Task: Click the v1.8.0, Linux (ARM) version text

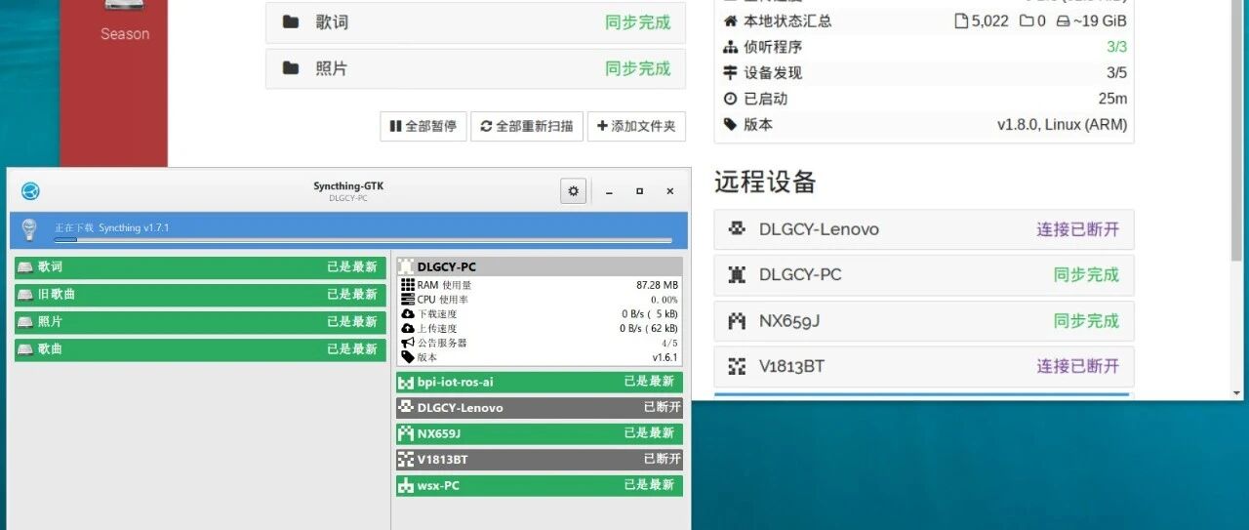Action: pyautogui.click(x=1062, y=125)
